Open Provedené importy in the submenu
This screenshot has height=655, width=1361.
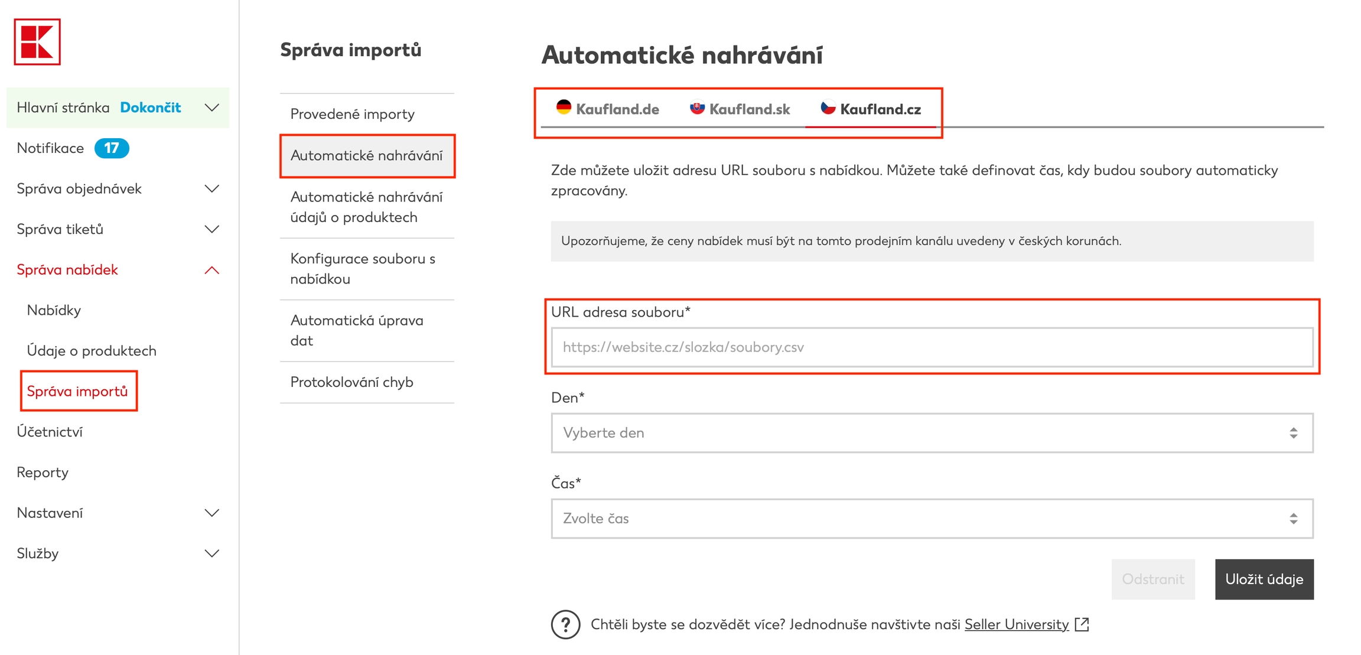353,114
